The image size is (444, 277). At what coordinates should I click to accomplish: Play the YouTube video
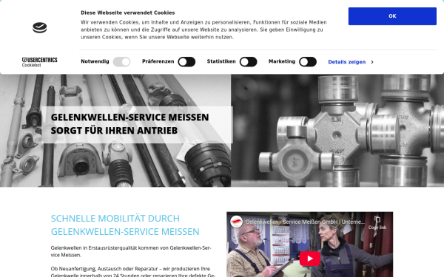310,259
